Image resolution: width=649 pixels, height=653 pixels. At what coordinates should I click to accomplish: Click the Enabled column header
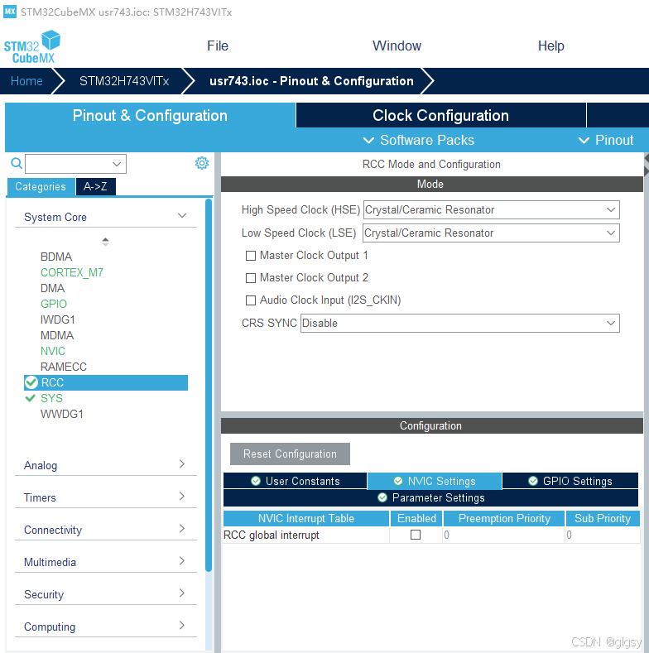416,518
